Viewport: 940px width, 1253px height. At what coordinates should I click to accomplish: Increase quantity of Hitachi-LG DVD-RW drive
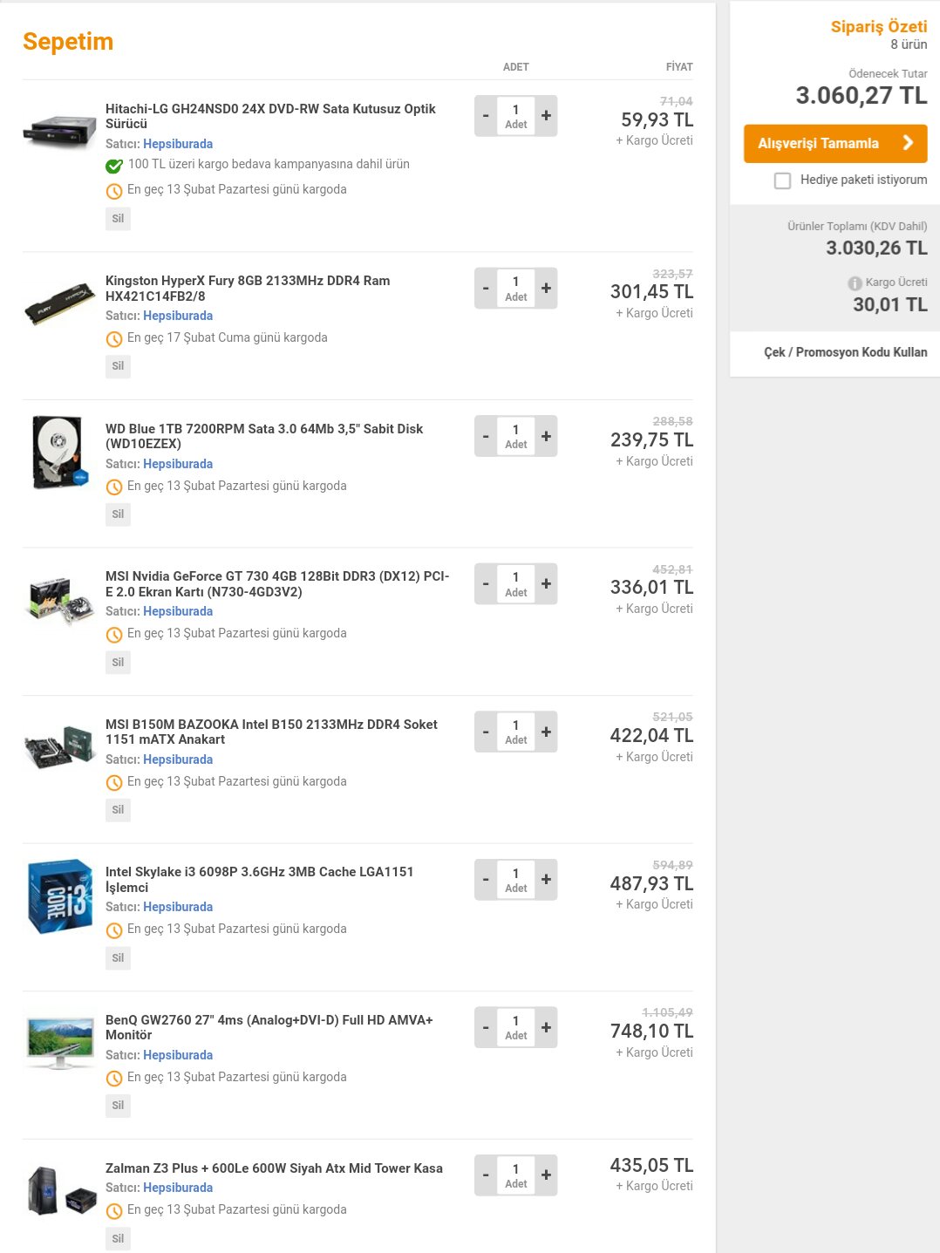[546, 116]
